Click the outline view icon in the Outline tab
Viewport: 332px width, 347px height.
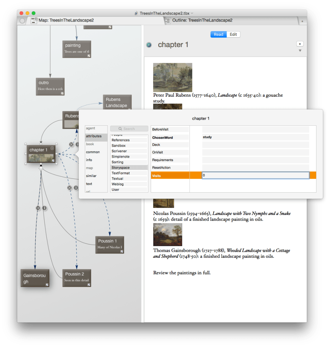pos(168,21)
